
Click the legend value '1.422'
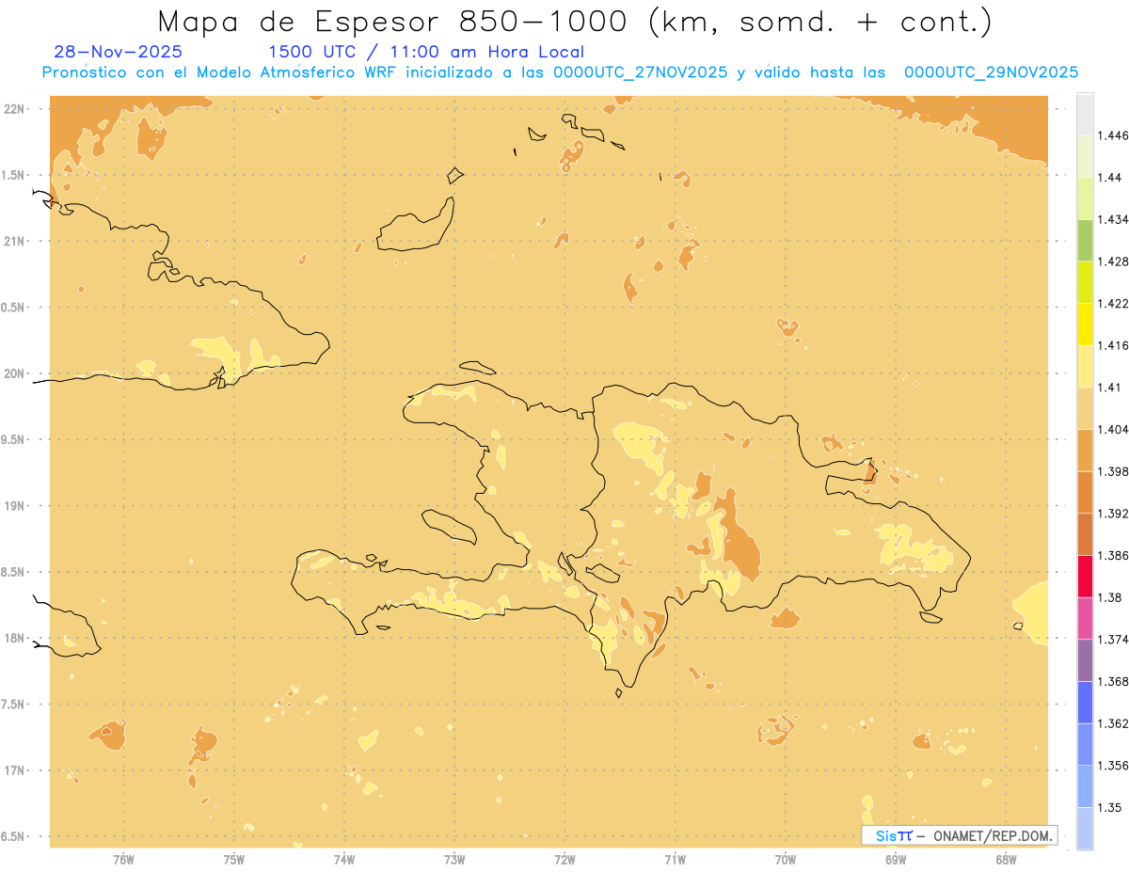pyautogui.click(x=1113, y=303)
